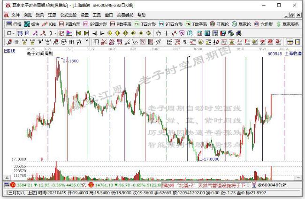Open the P四方形 square tool
The width and height of the screenshot is (305, 199).
point(69,24)
